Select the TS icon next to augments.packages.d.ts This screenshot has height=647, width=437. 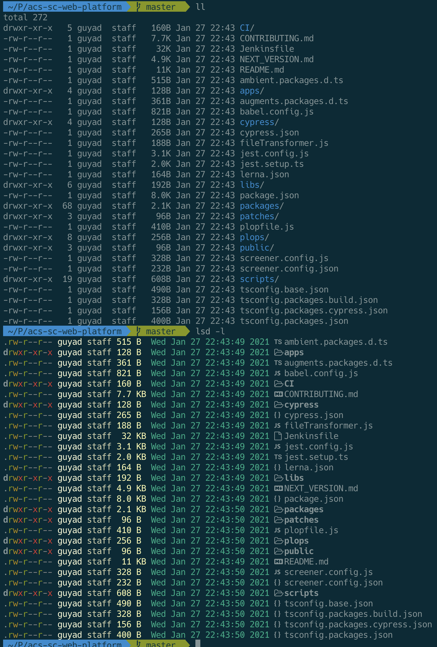click(x=278, y=363)
